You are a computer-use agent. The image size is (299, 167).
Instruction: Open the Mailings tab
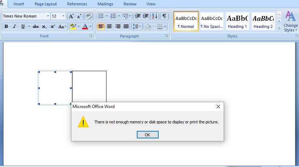pos(105,4)
